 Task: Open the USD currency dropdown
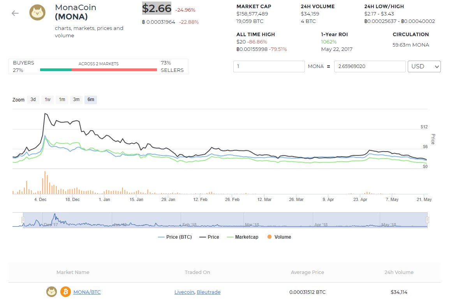coord(424,66)
